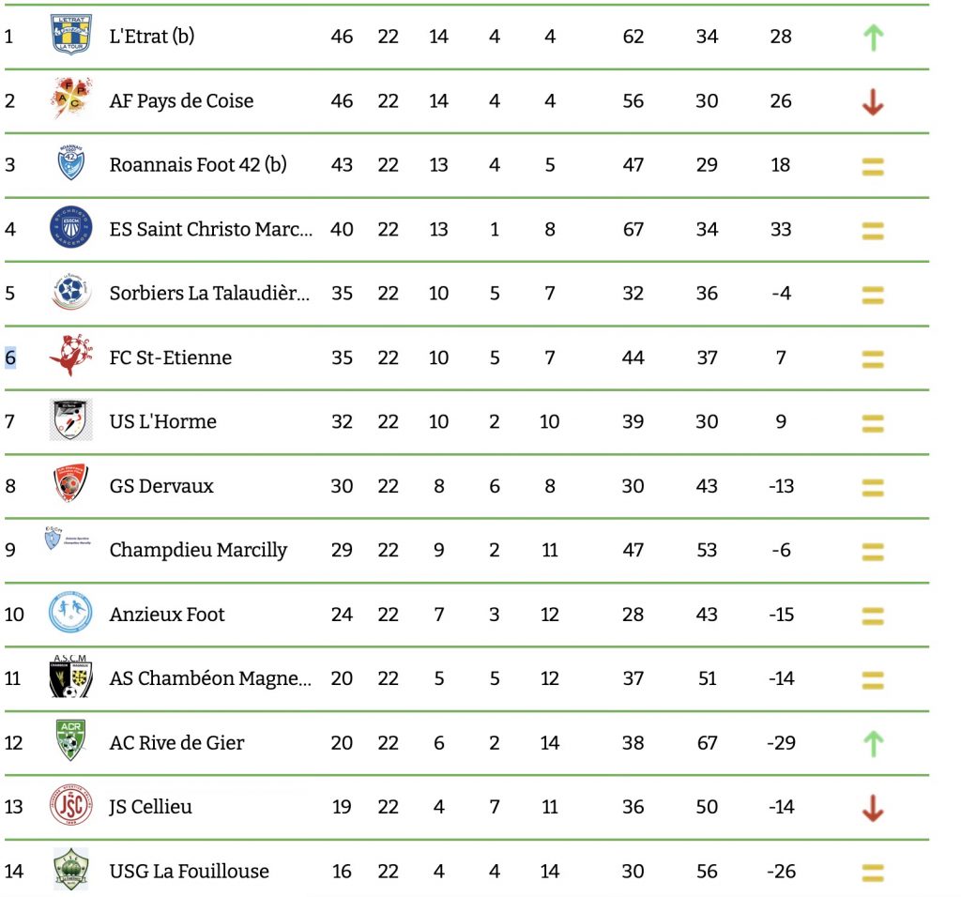This screenshot has height=897, width=961.
Task: Open Sorbiers La Talaudière team link
Action: tap(209, 294)
